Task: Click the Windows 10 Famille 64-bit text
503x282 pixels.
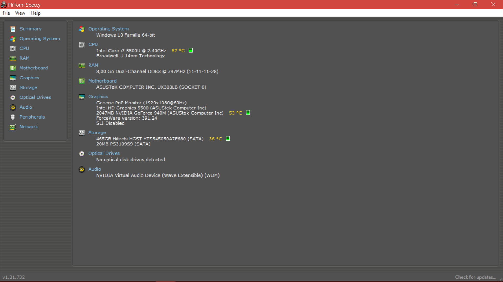Action: point(125,35)
